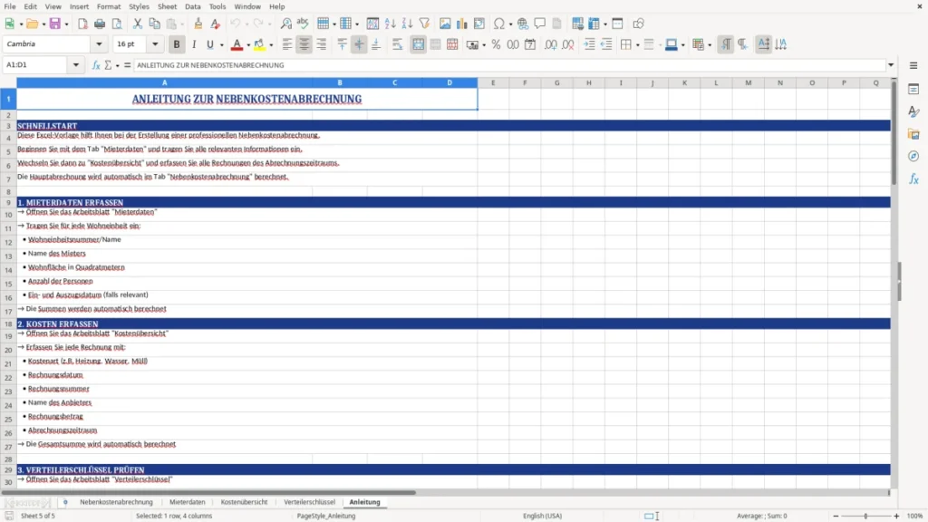Open the background color dropdown arrow
Image resolution: width=928 pixels, height=522 pixels.
pyautogui.click(x=271, y=45)
